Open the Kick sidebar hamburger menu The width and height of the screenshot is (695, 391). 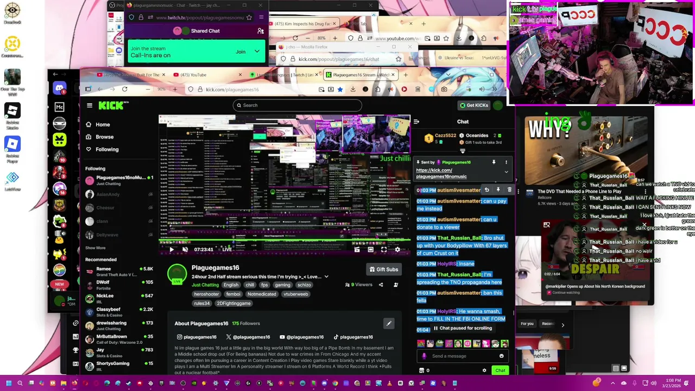point(90,105)
